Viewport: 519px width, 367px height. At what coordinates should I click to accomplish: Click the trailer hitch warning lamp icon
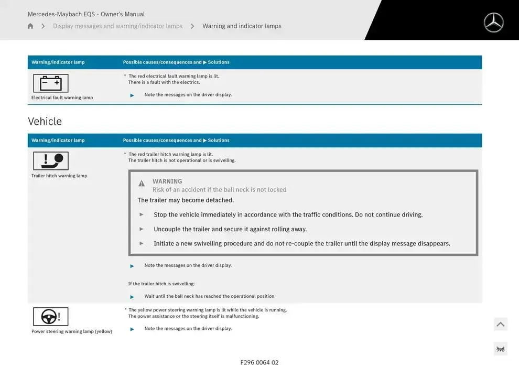51,161
